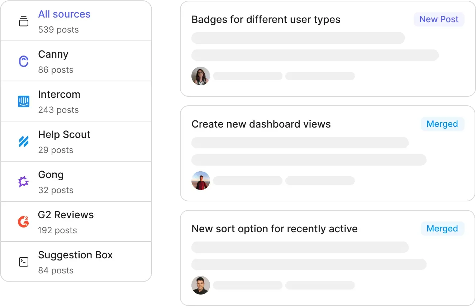The height and width of the screenshot is (306, 476).
Task: Select the Canny source icon
Action: [x=23, y=61]
